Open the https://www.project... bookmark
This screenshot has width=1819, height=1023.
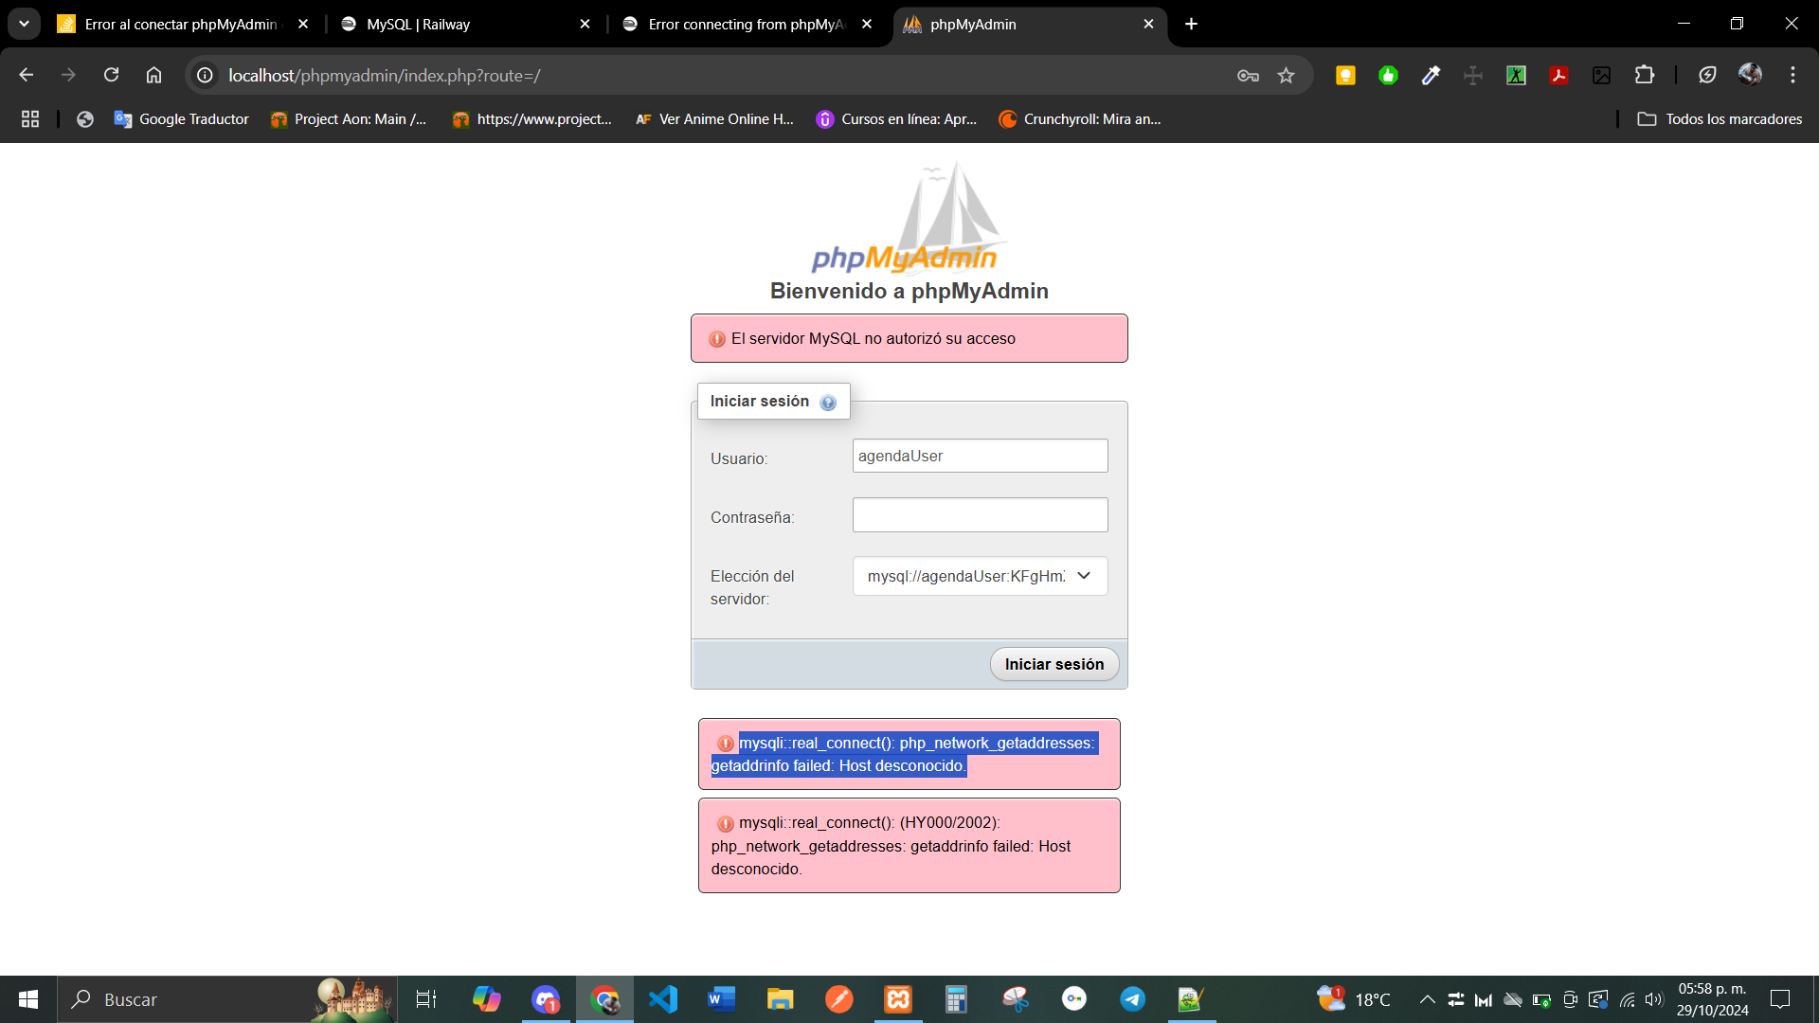(x=531, y=119)
